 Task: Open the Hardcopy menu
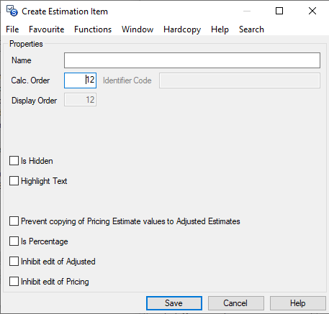(182, 29)
